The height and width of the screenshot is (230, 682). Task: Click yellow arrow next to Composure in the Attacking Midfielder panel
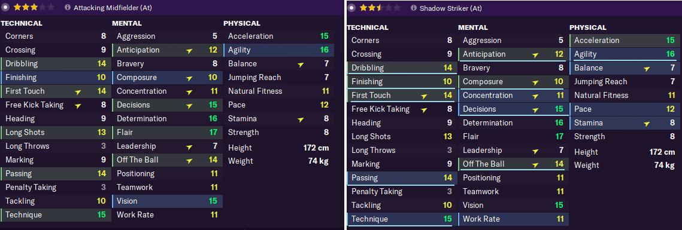(189, 78)
